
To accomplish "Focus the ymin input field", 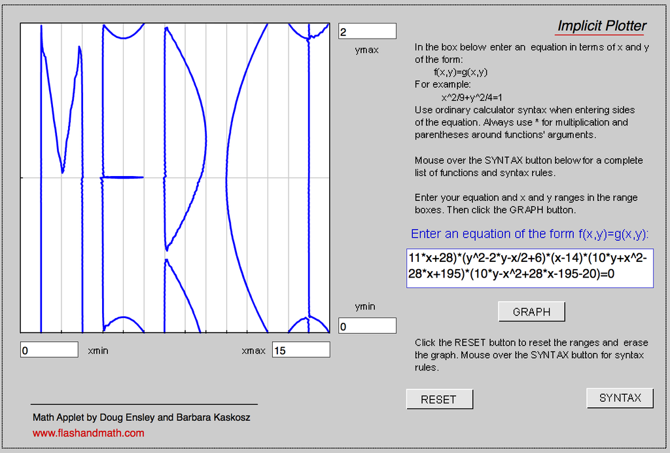I will click(367, 326).
